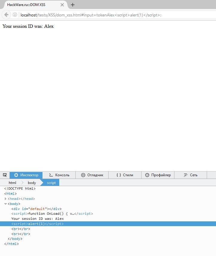The width and height of the screenshot is (216, 256).
Task: Switch to the Отладчик debugger tab
Action: pos(92,175)
